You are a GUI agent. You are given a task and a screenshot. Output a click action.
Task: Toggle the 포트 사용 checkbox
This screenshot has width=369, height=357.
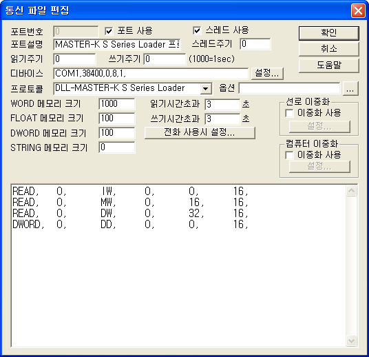pos(109,31)
